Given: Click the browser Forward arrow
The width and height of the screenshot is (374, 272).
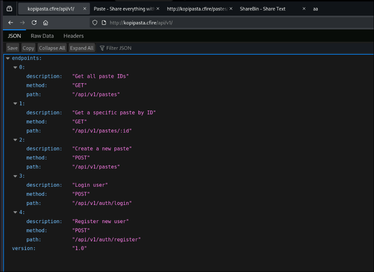Looking at the screenshot, I should (22, 23).
